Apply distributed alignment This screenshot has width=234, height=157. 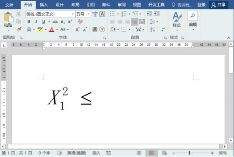(x=142, y=22)
